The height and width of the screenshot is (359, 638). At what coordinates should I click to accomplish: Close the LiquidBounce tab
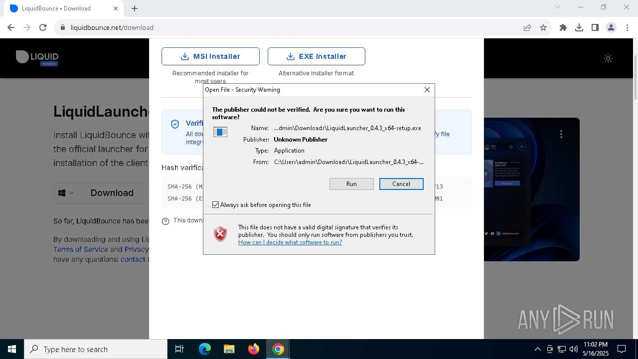pyautogui.click(x=116, y=8)
